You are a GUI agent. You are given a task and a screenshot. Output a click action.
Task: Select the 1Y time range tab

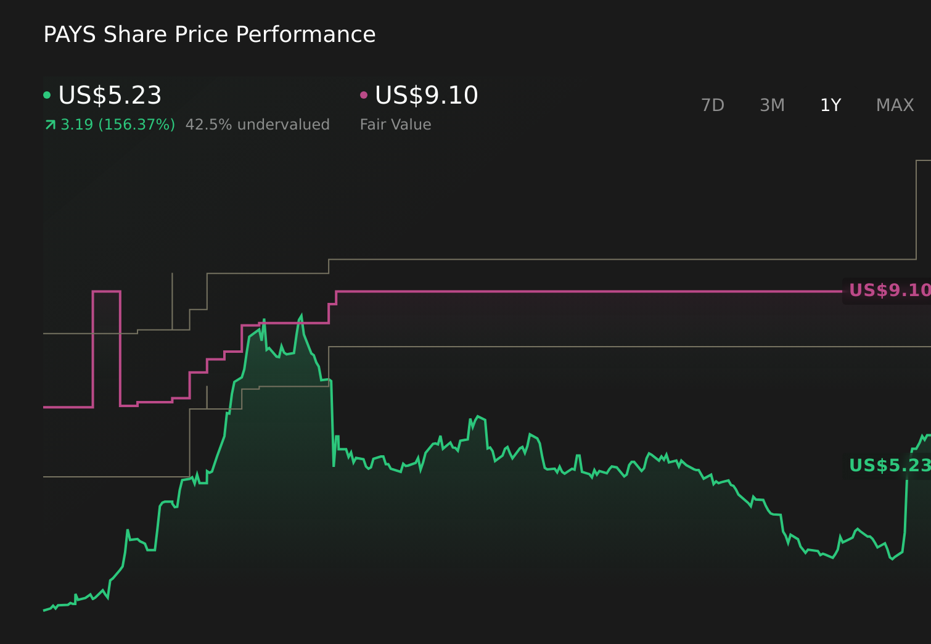pos(830,105)
